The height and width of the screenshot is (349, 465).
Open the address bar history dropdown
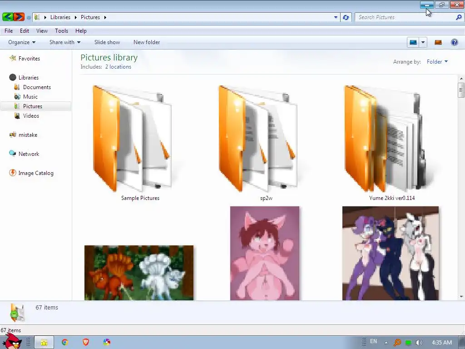pyautogui.click(x=336, y=17)
